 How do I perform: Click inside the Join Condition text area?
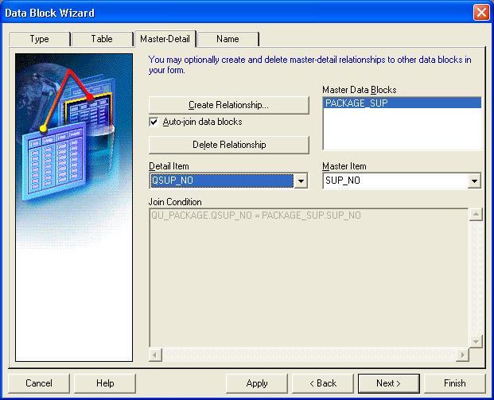pos(308,277)
